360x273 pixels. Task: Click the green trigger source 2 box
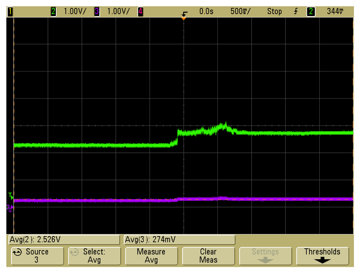coord(311,11)
